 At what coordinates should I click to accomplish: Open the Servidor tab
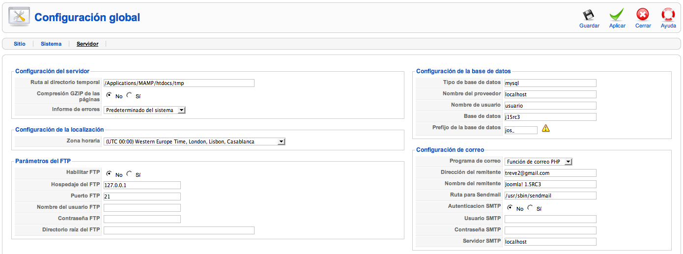87,44
